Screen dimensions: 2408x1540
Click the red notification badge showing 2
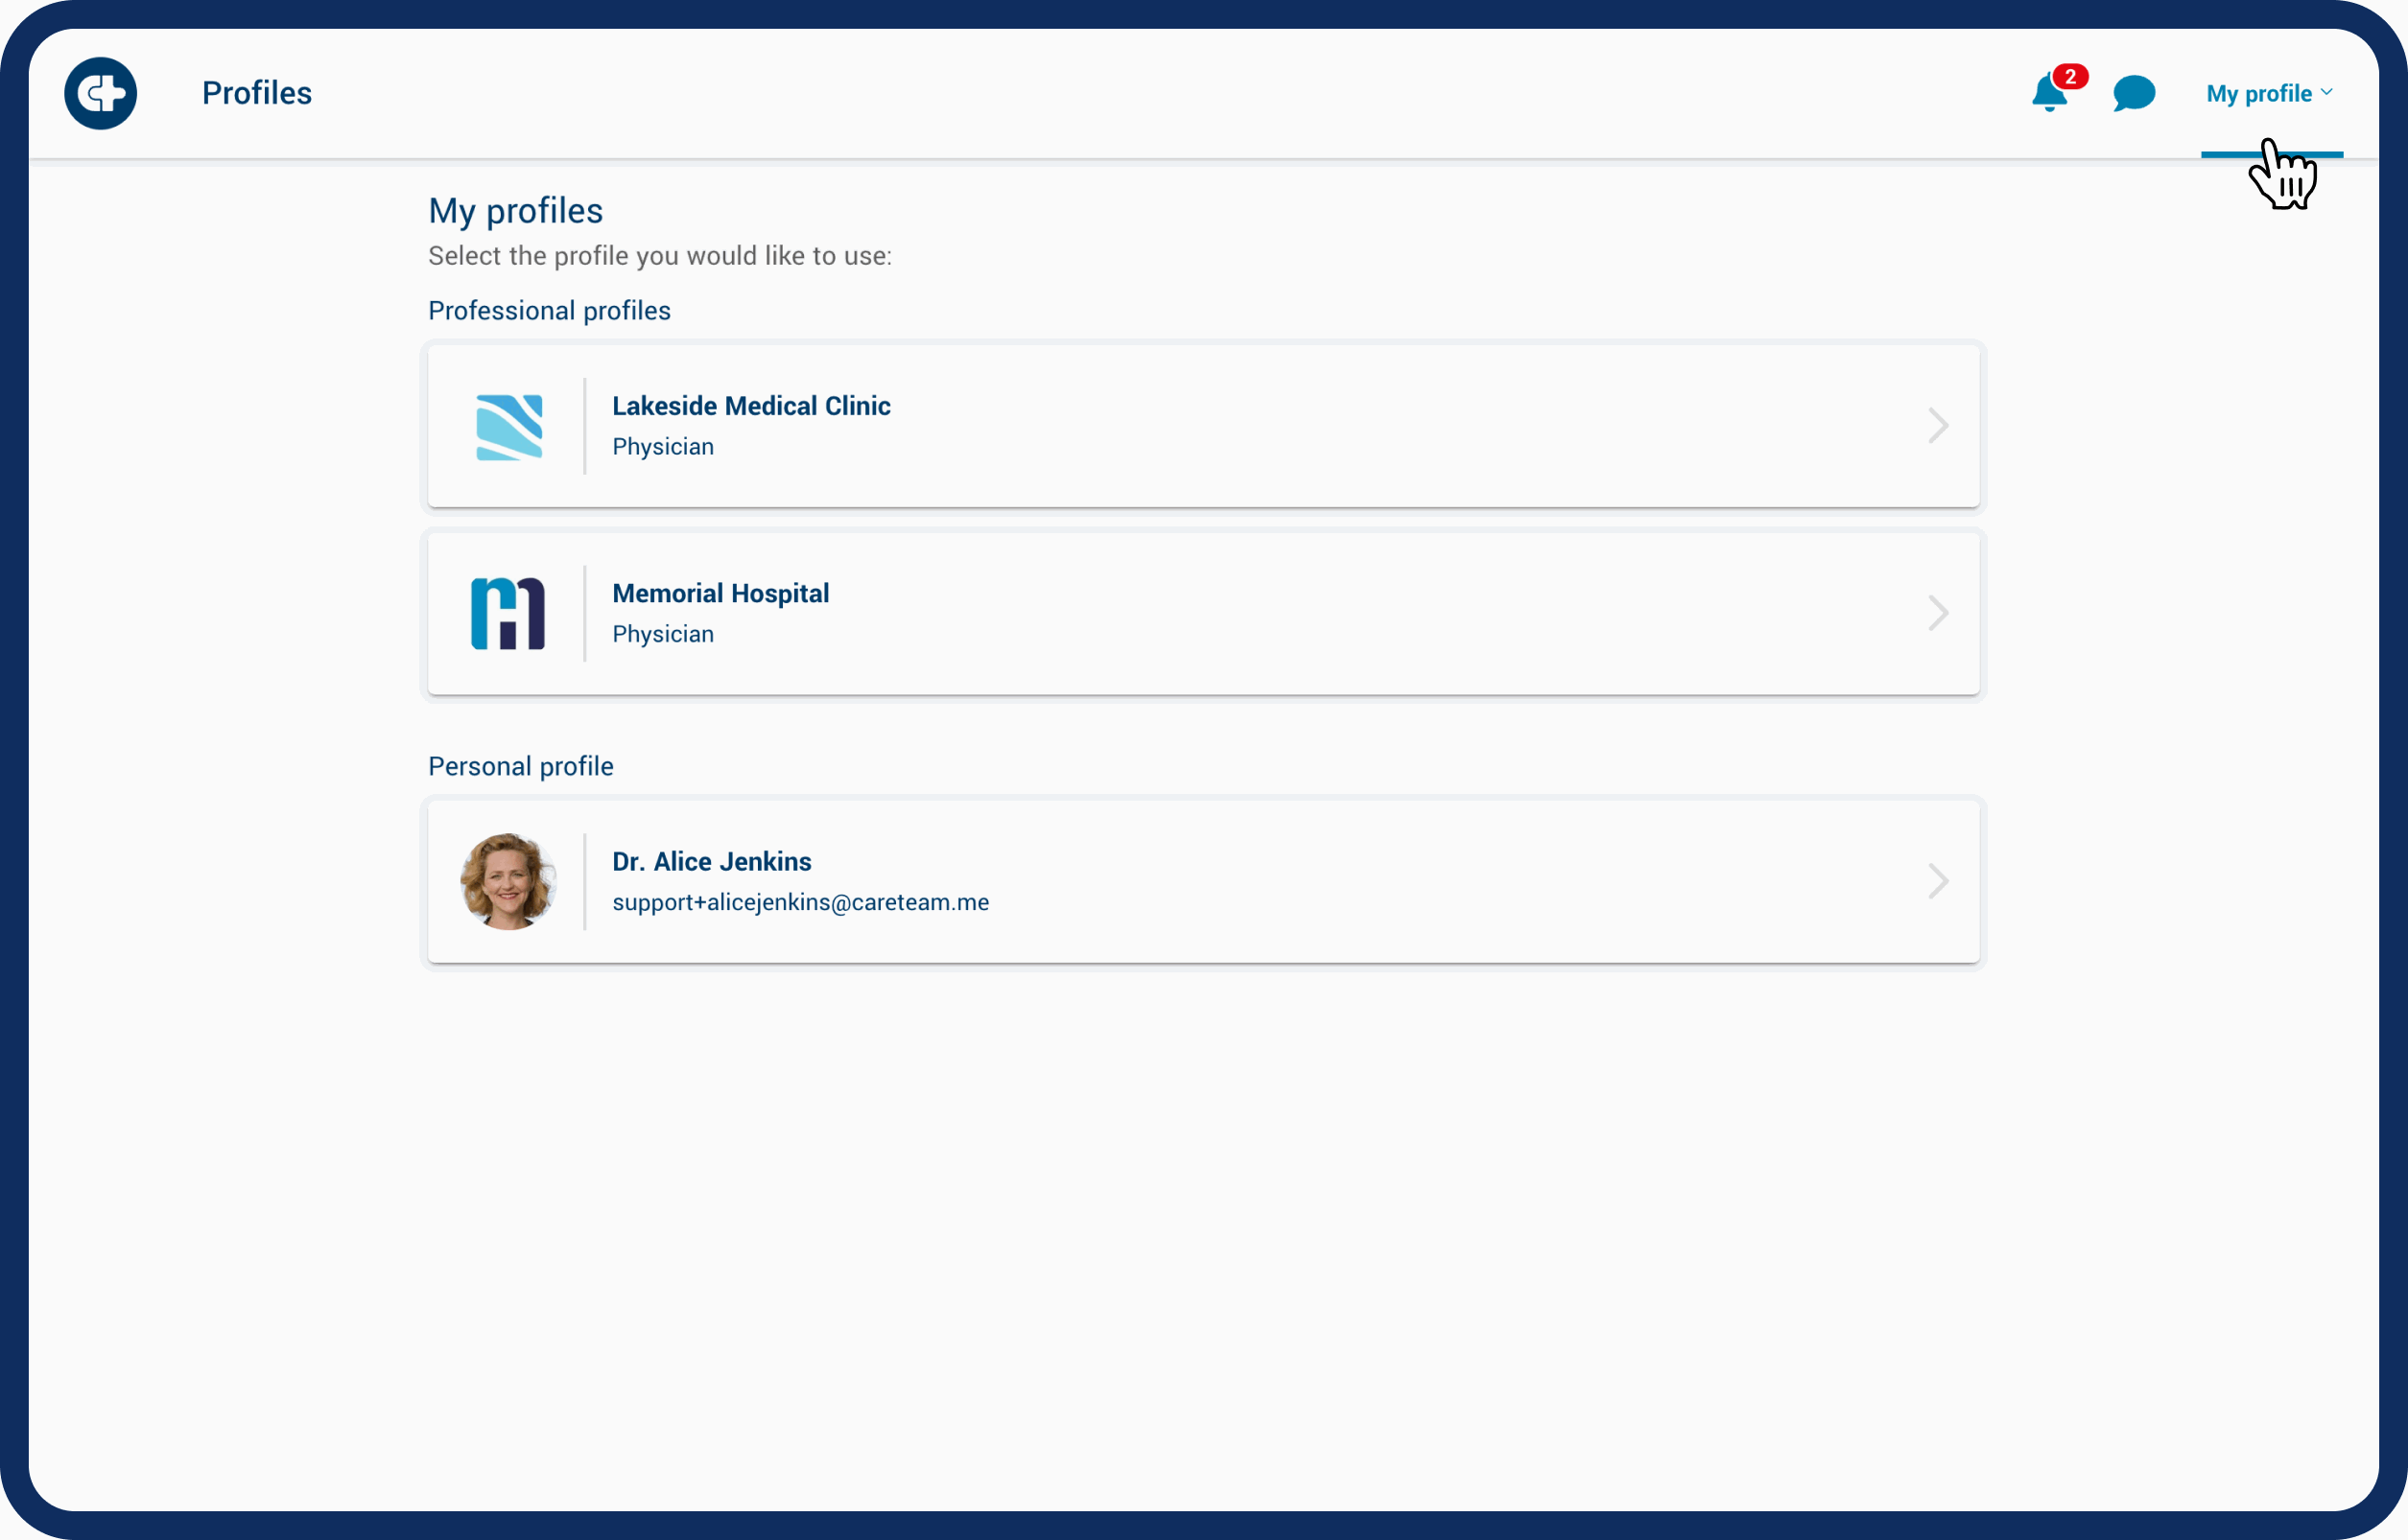2070,77
